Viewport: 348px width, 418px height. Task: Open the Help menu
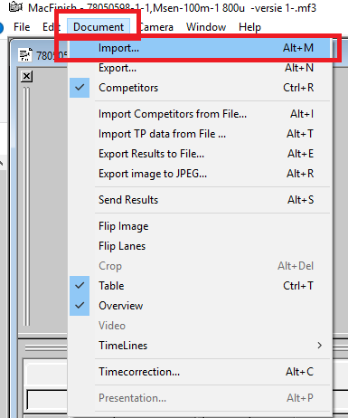[x=249, y=27]
